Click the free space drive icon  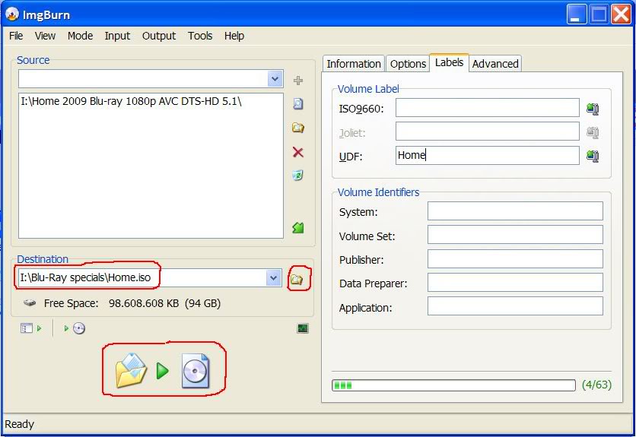tap(30, 302)
